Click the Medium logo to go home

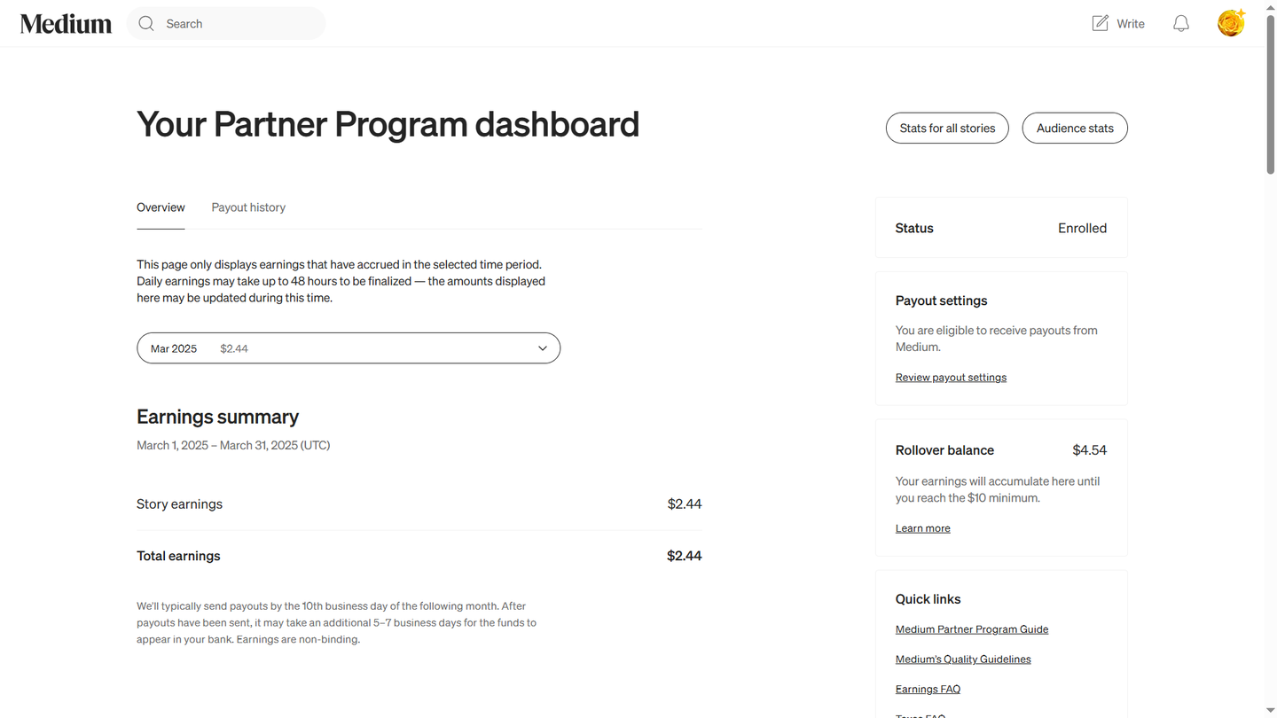[66, 24]
